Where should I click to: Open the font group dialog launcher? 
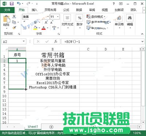59,34
